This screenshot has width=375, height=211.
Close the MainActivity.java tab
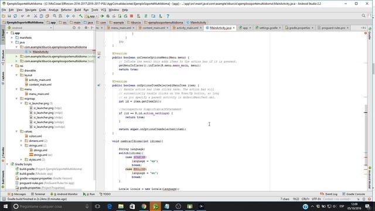[x=234, y=28]
